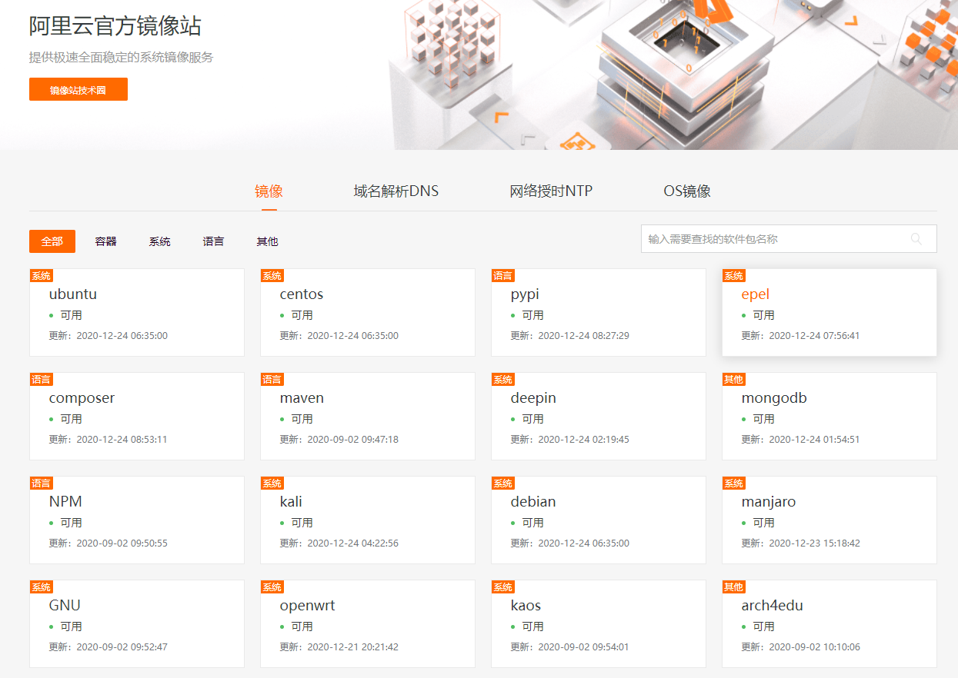Open the pypi mirror card
Viewport: 958px width, 678px height.
pos(599,313)
